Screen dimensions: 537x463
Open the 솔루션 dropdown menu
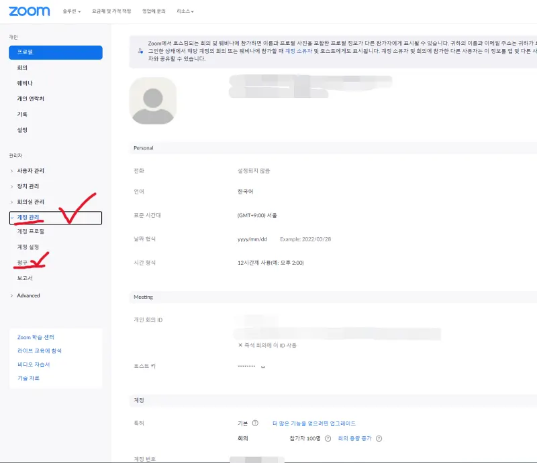tap(72, 11)
